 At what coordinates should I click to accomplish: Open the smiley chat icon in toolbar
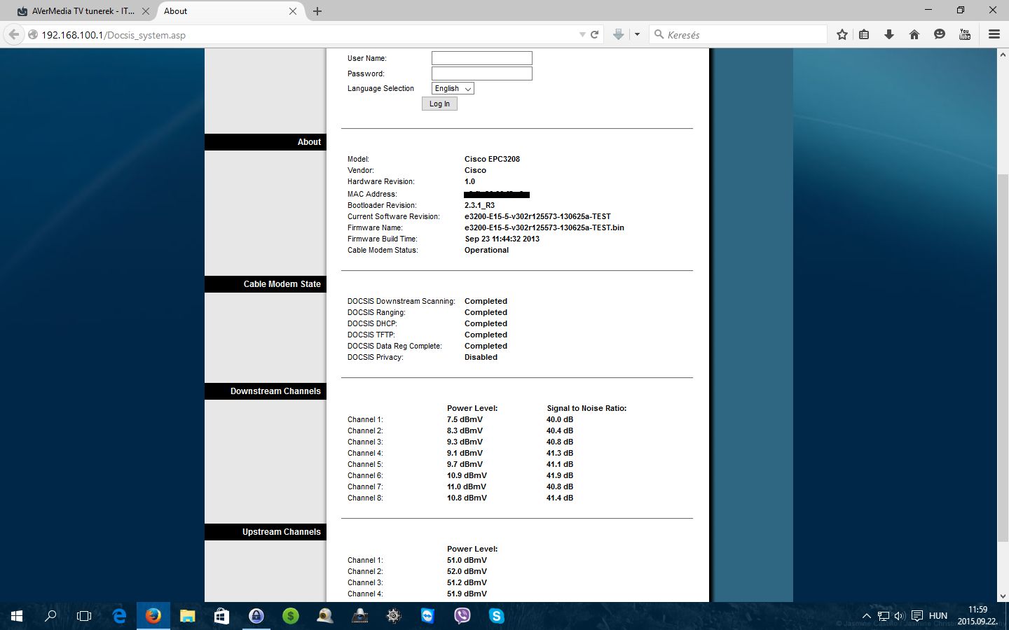coord(940,34)
